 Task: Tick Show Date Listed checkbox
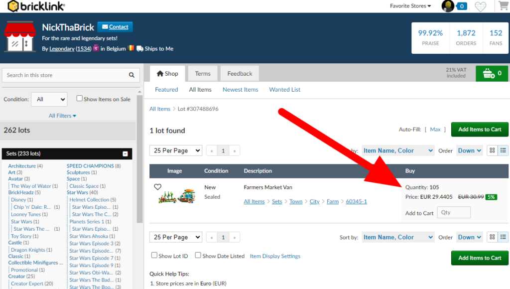198,256
